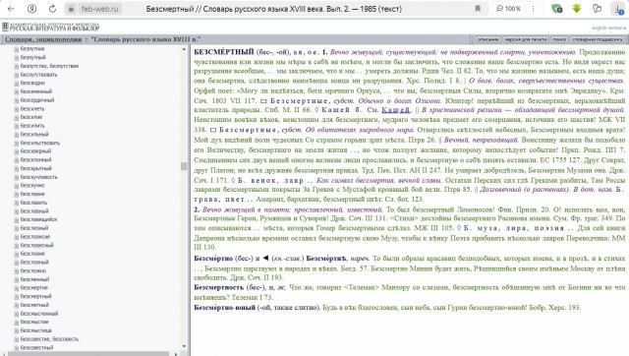
Task: Open the green shield ad-blocker extension
Action: coord(556,9)
